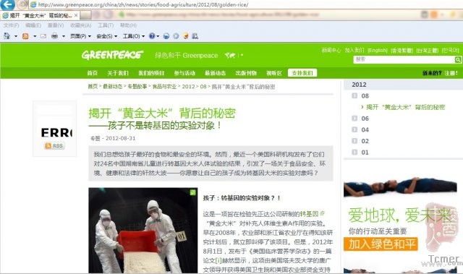463x274 pixels.
Task: Click the 注册! link
Action: [451, 73]
